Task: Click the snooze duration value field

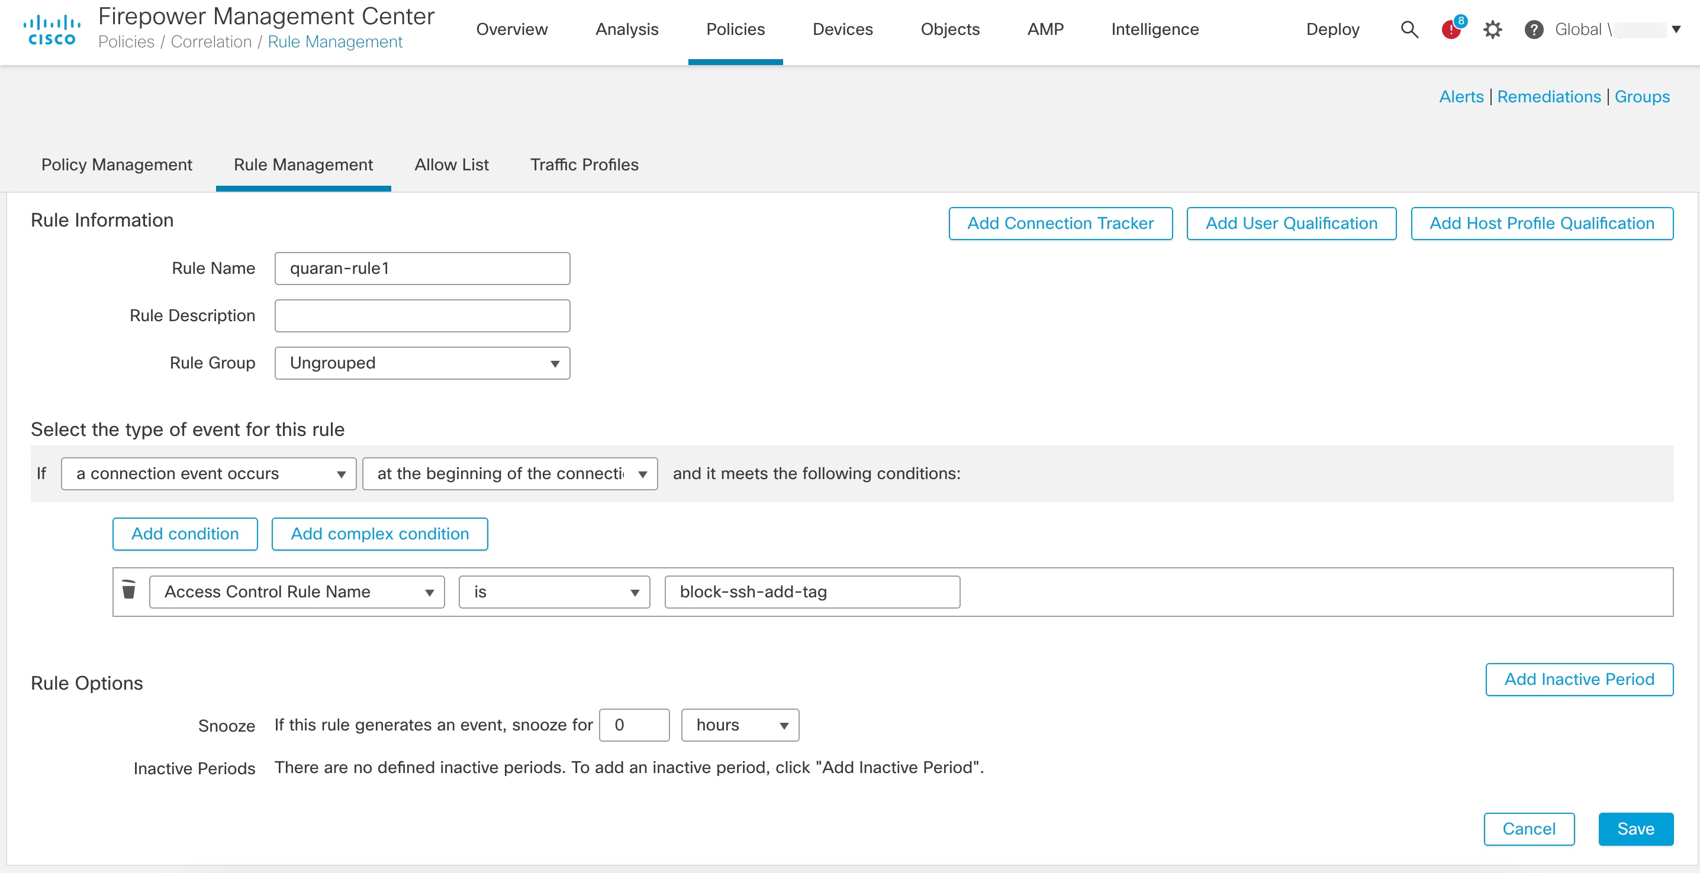Action: tap(633, 725)
